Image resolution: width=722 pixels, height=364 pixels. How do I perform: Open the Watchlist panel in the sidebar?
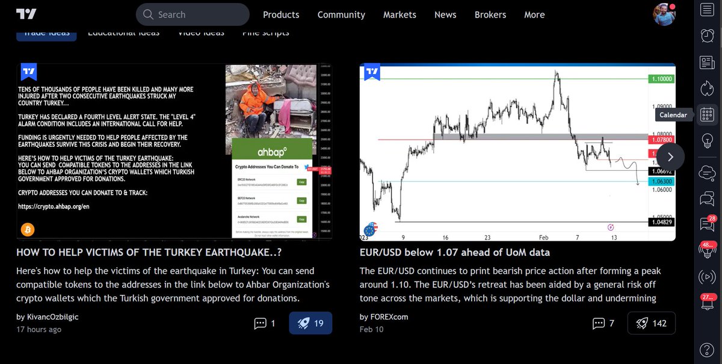click(707, 10)
